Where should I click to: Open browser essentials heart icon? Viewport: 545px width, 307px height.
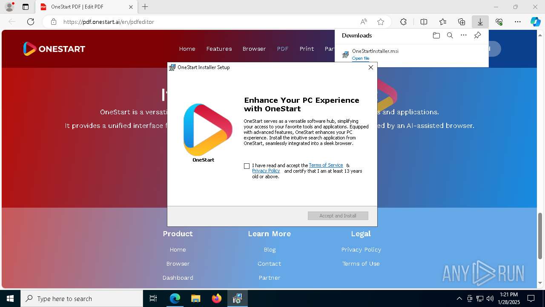(x=499, y=22)
